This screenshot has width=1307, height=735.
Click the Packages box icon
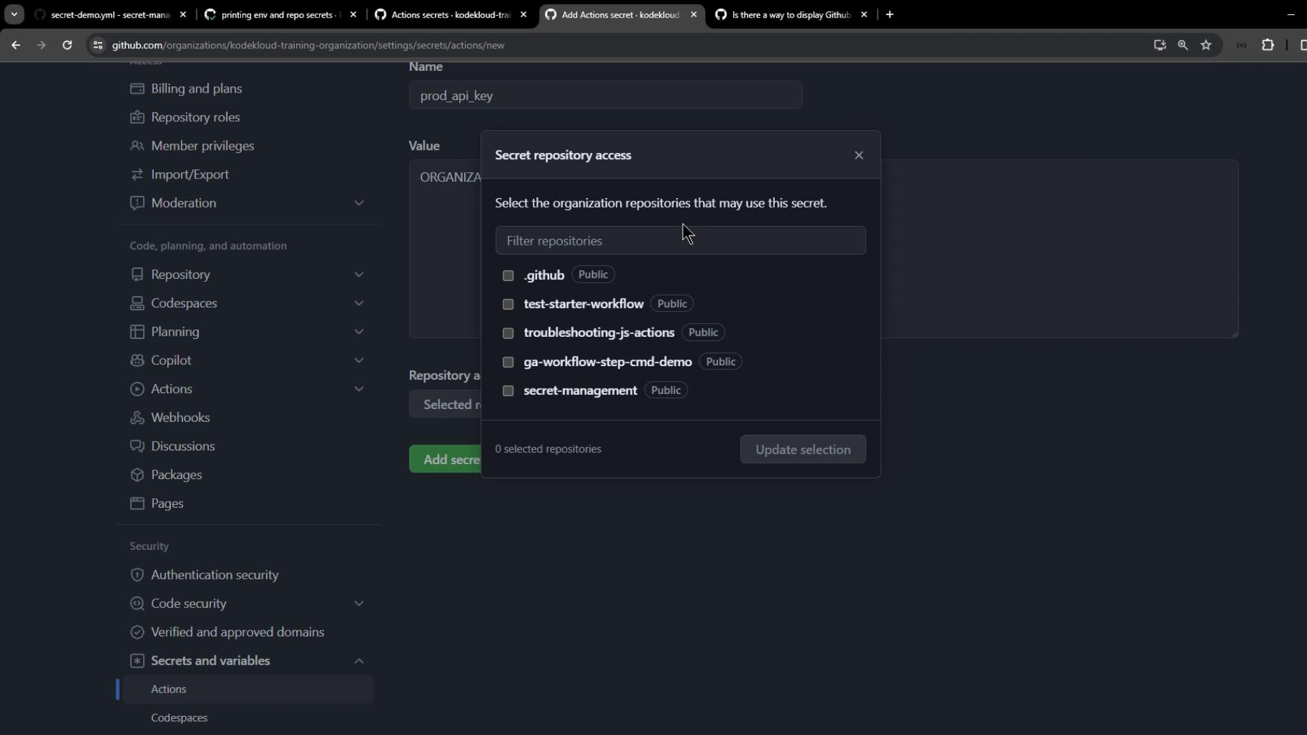(137, 475)
